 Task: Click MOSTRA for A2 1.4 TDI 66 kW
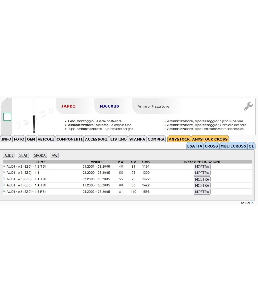tap(202, 185)
